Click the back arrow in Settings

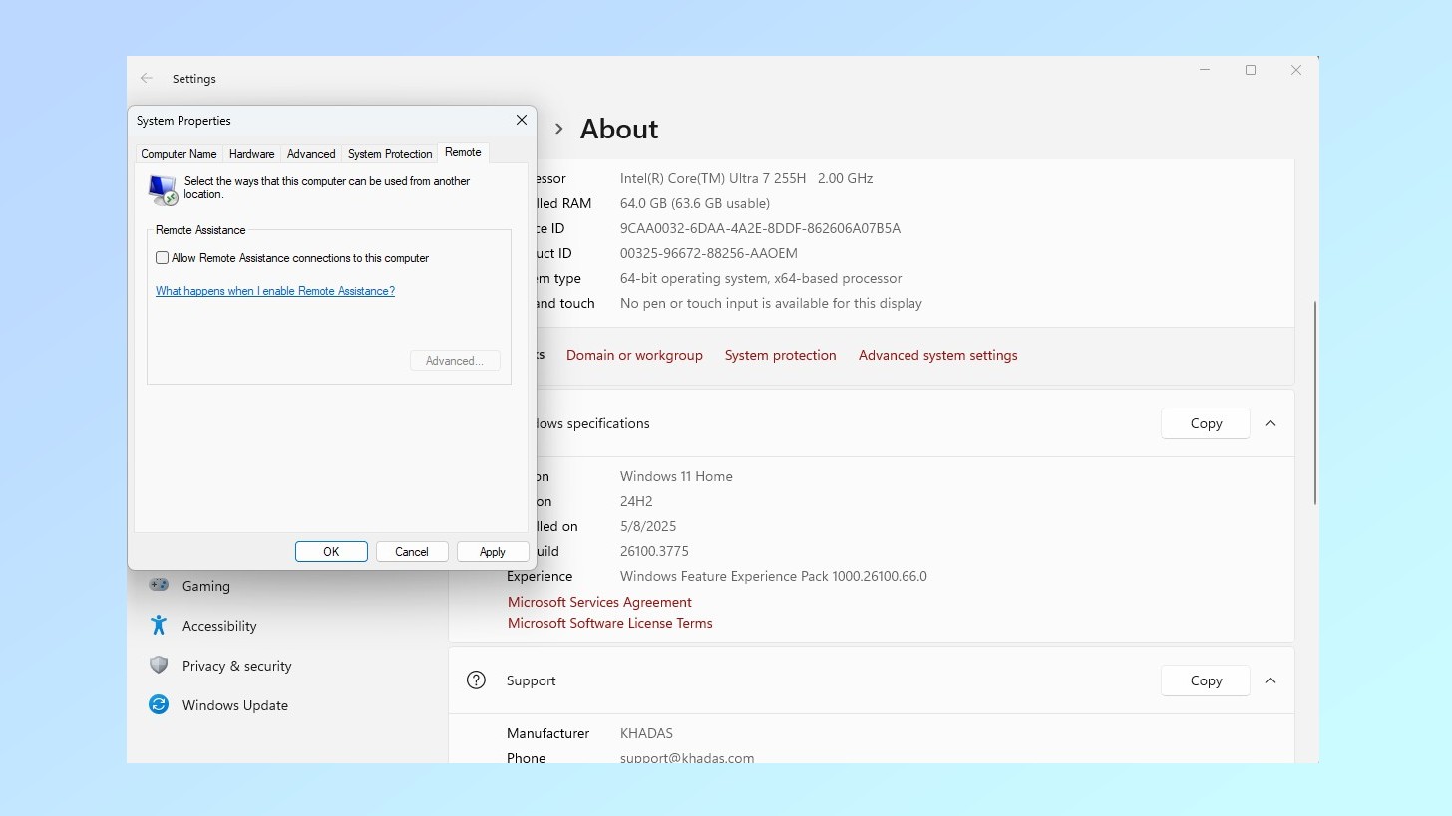pos(146,78)
